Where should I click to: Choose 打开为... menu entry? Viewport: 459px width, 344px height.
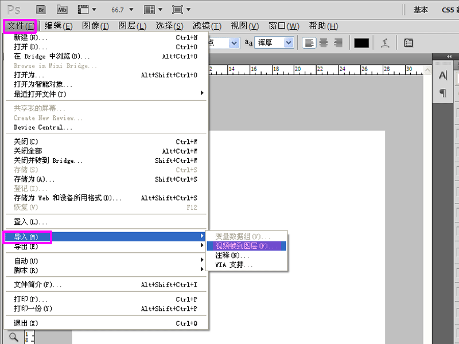coord(106,75)
